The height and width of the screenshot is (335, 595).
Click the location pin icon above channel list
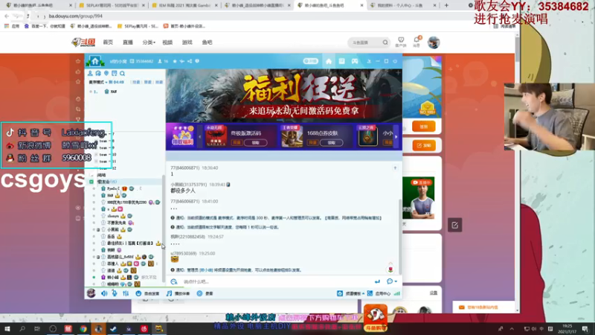[106, 73]
